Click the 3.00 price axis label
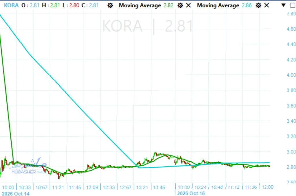Viewport: 296px width, 196px height. (291, 152)
